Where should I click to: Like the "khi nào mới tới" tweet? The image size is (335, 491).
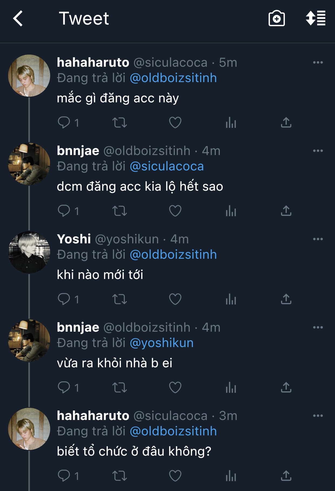pyautogui.click(x=175, y=299)
